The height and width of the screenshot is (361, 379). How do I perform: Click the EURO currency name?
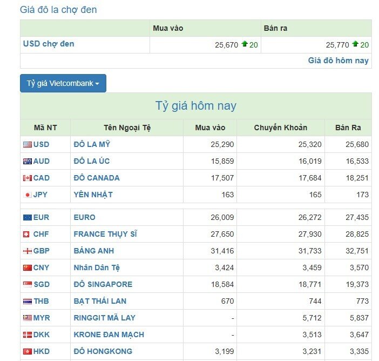pos(85,218)
